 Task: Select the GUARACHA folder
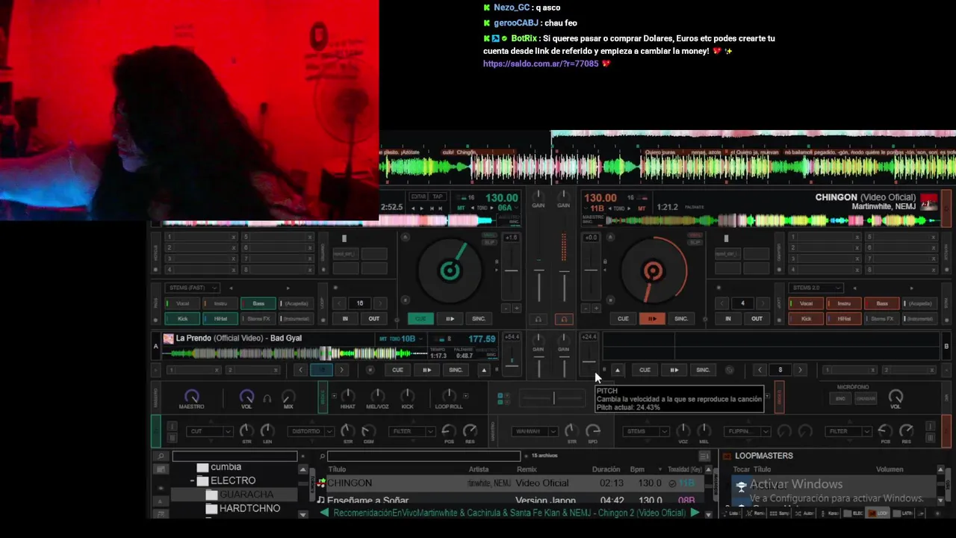pyautogui.click(x=246, y=495)
